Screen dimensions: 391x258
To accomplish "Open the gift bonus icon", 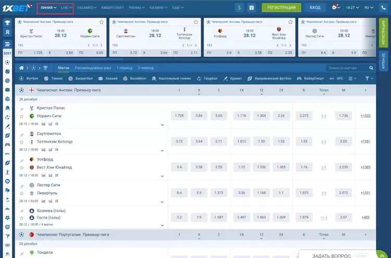I will point(252,8).
